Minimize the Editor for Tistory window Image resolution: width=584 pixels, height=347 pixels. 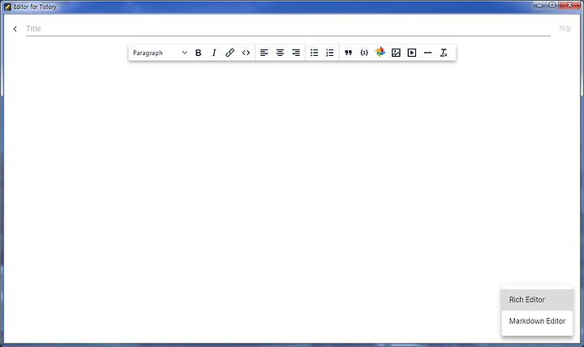point(539,5)
